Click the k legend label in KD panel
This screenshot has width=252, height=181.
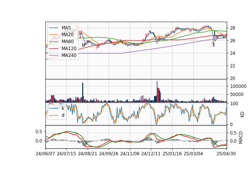click(x=63, y=108)
